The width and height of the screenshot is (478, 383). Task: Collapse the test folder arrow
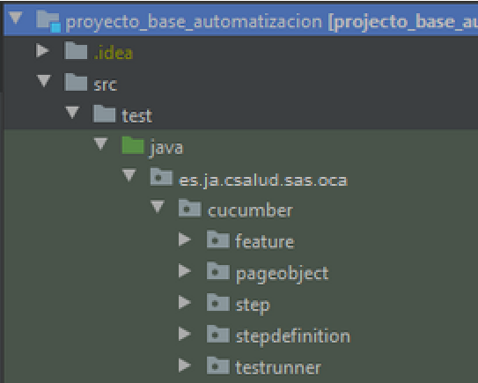pos(72,113)
